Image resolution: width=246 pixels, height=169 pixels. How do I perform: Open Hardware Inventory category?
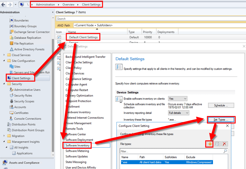78,112
